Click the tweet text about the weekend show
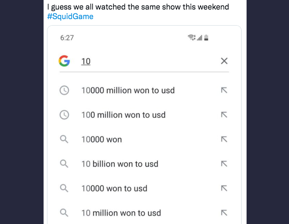The image size is (289, 224). [138, 7]
